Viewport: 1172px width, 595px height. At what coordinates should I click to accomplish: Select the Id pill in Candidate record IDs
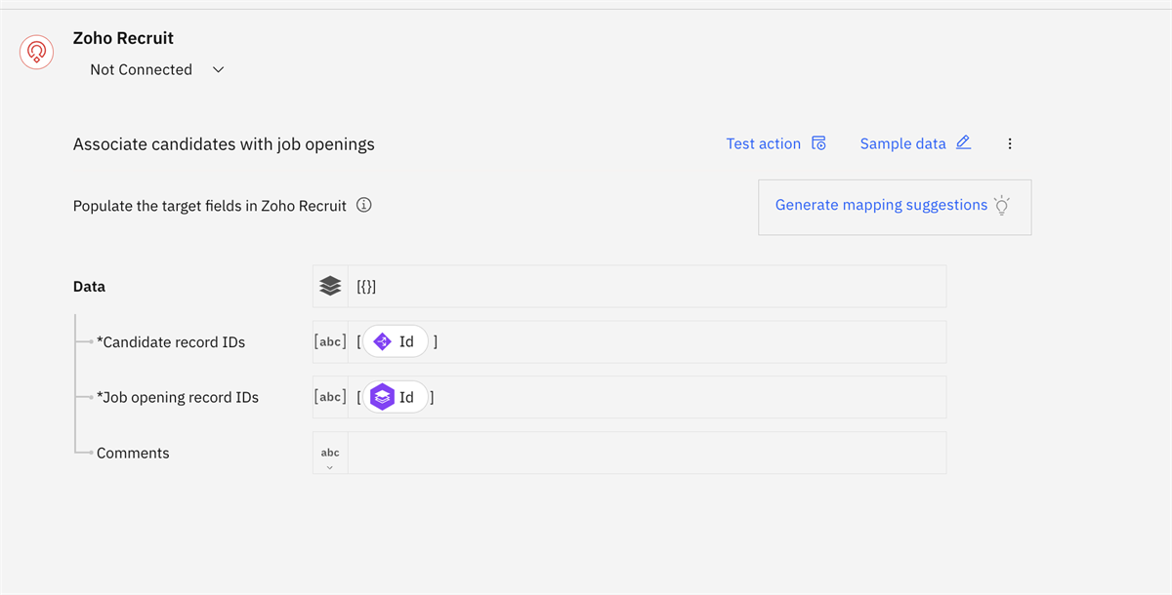point(395,341)
